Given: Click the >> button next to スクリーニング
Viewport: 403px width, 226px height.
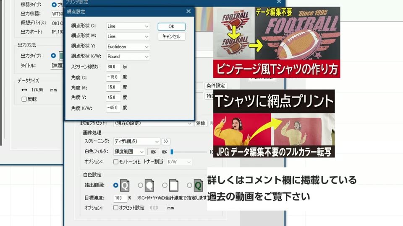Looking at the screenshot, I should click(x=166, y=141).
